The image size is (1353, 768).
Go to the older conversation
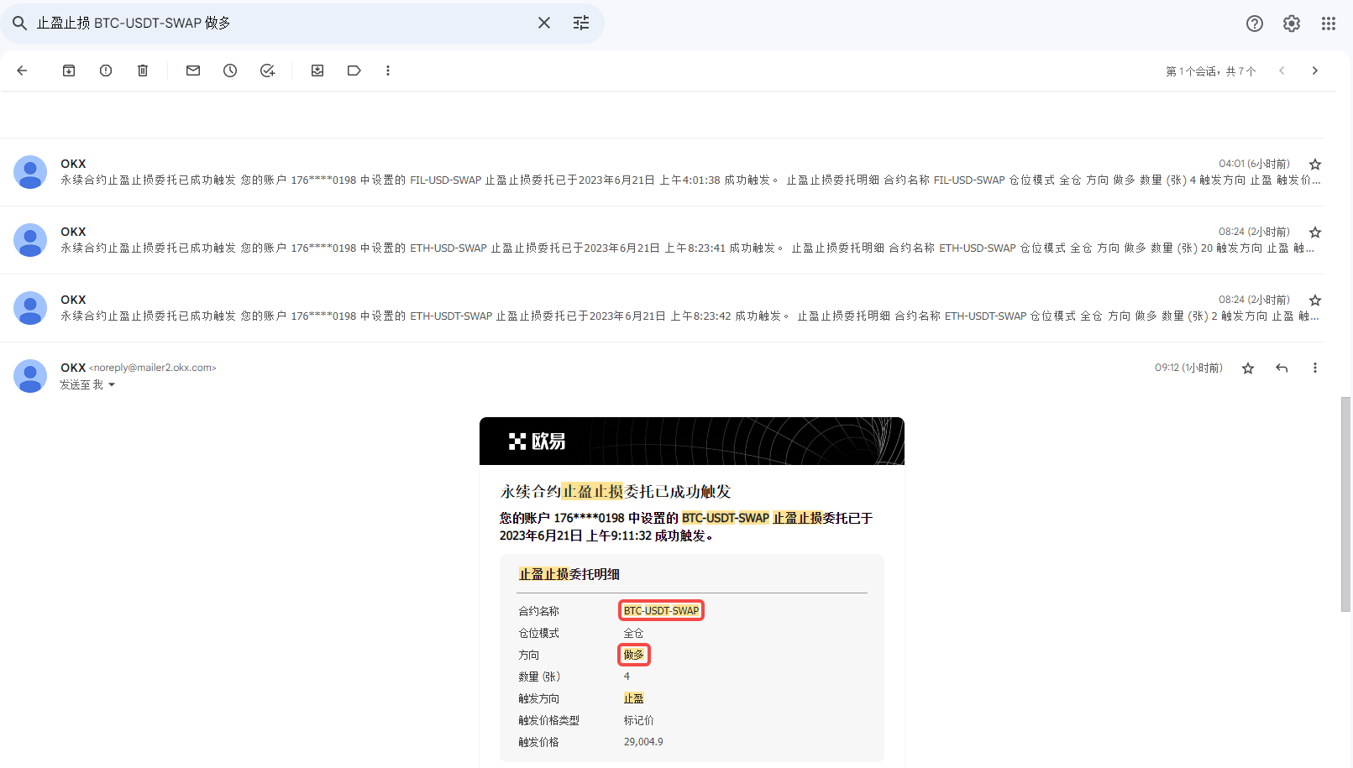click(x=1315, y=71)
